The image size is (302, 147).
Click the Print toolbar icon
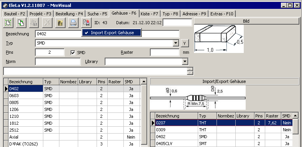(x=73, y=23)
